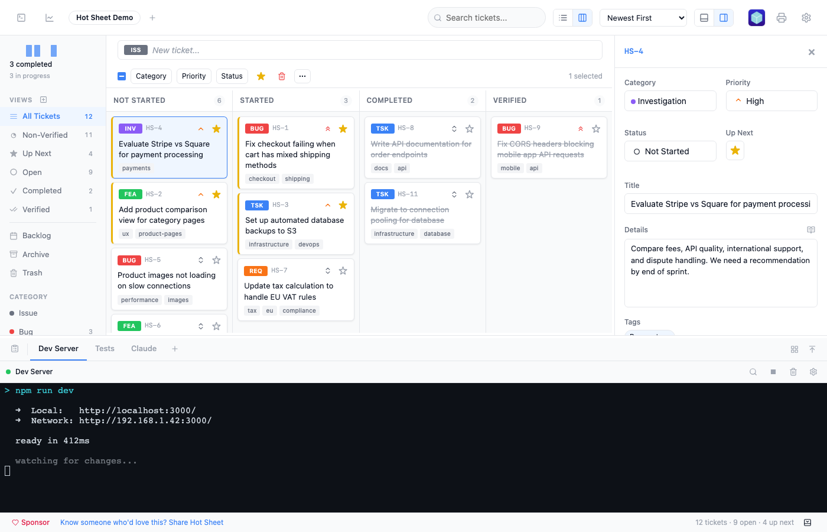Screen dimensions: 827x532
Task: Star ticket HS-8
Action: [470, 129]
